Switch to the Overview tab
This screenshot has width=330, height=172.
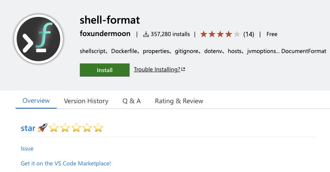(36, 101)
